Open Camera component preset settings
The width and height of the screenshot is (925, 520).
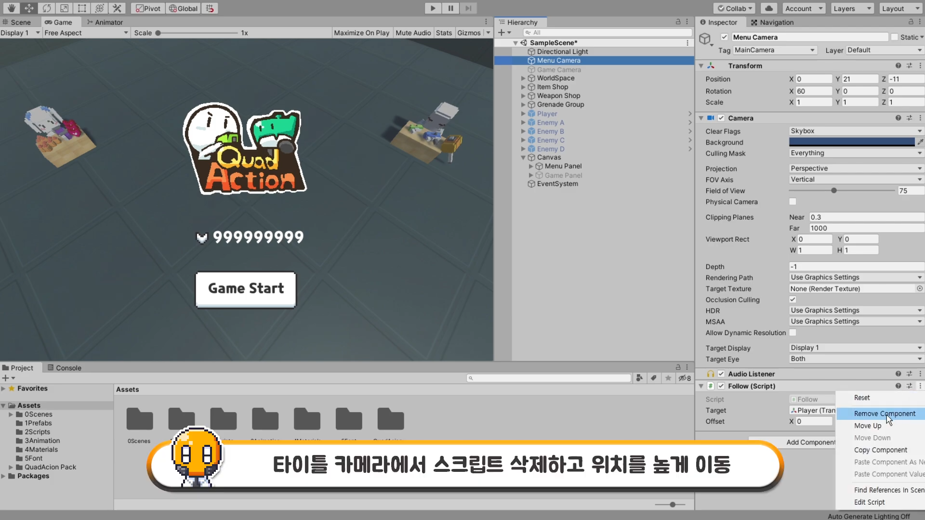[x=909, y=118]
